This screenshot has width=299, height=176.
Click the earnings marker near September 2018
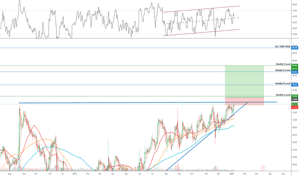pos(19,168)
